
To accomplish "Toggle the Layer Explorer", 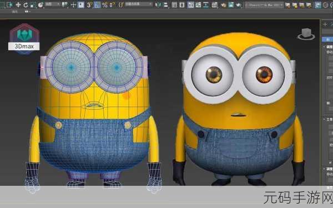I will (x=182, y=5).
